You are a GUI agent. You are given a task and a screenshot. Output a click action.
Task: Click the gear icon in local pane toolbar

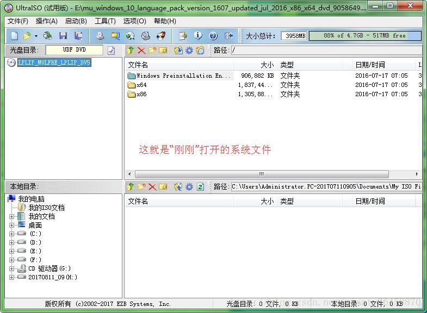[x=189, y=187]
